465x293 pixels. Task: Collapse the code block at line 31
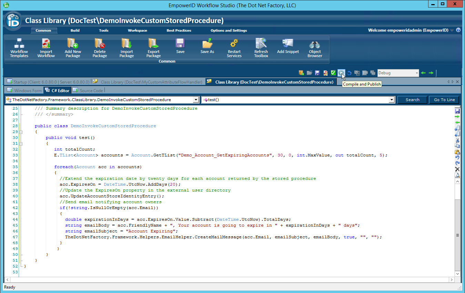21,143
